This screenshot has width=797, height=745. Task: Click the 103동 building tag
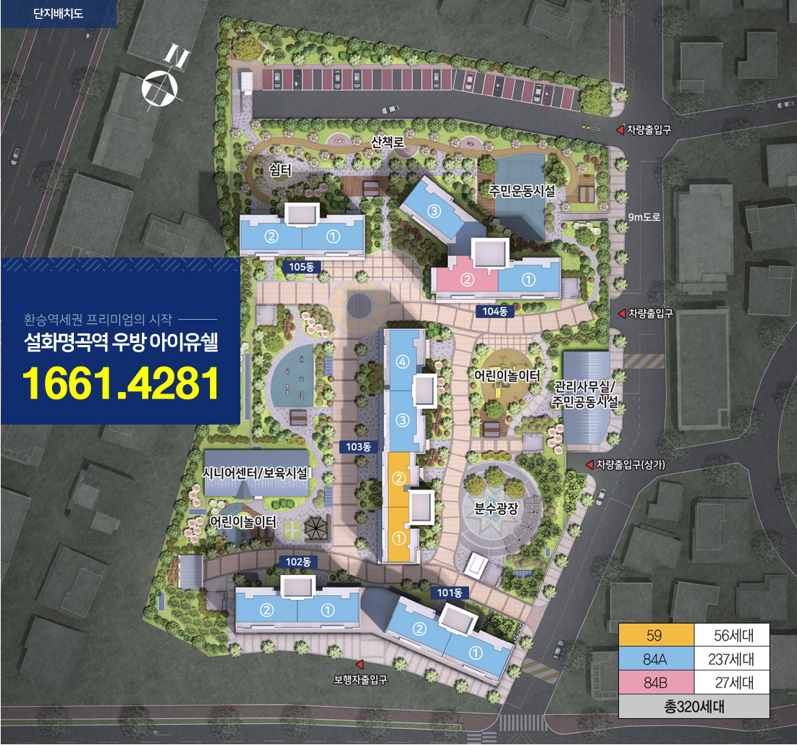tap(358, 447)
